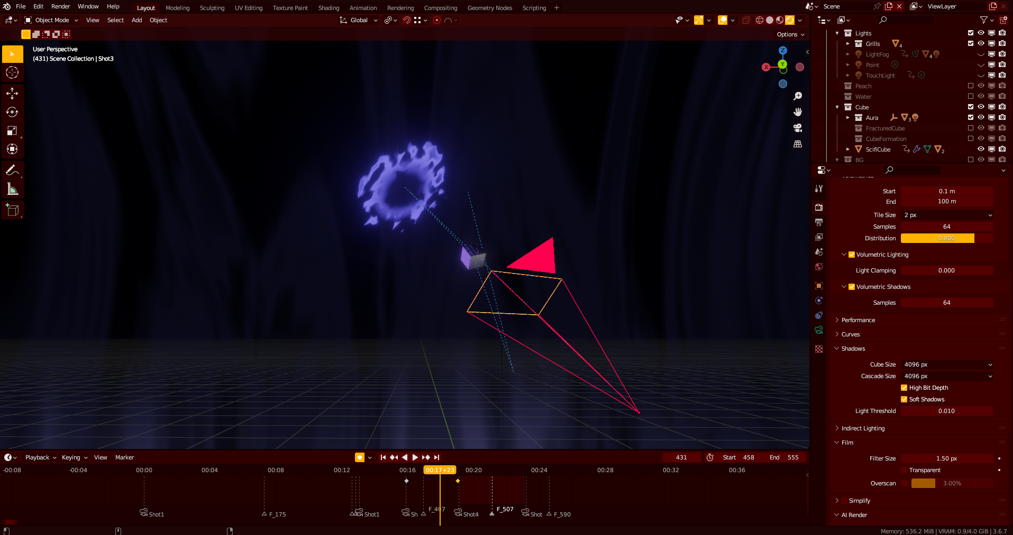Open the Tool properties tab

(x=819, y=189)
